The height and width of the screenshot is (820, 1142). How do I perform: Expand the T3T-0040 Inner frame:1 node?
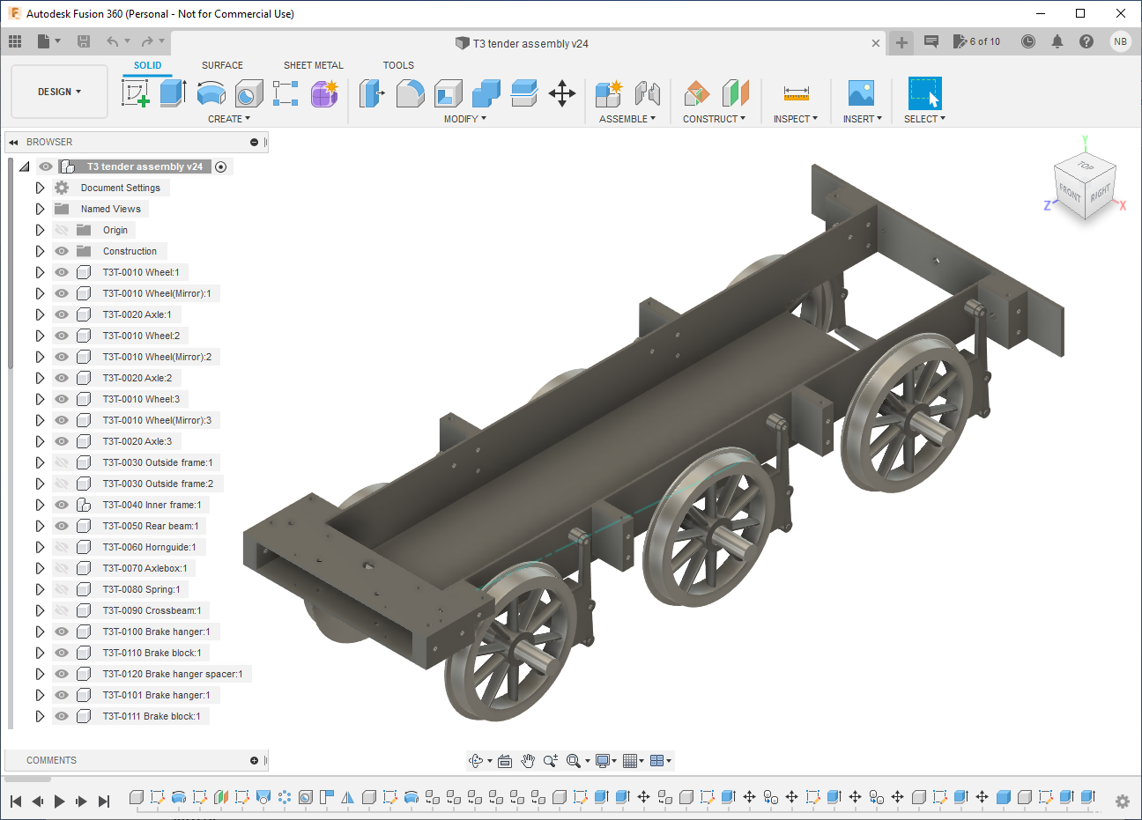[40, 505]
